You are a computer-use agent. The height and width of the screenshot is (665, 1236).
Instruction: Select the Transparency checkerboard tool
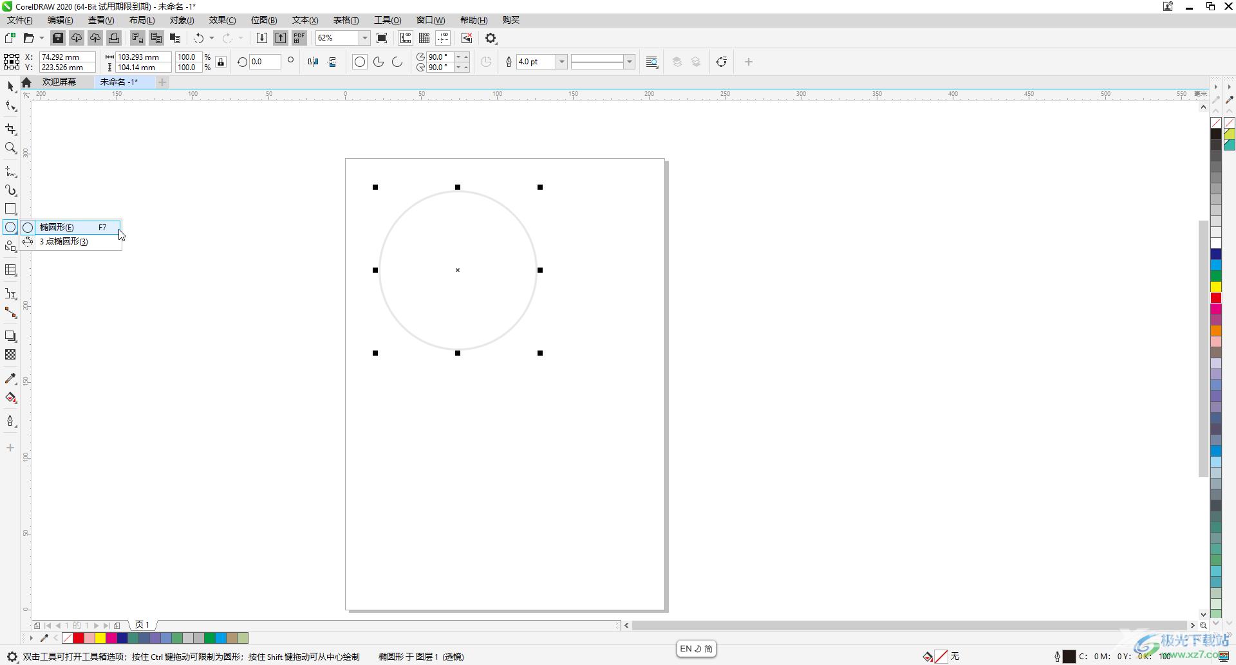coord(10,355)
